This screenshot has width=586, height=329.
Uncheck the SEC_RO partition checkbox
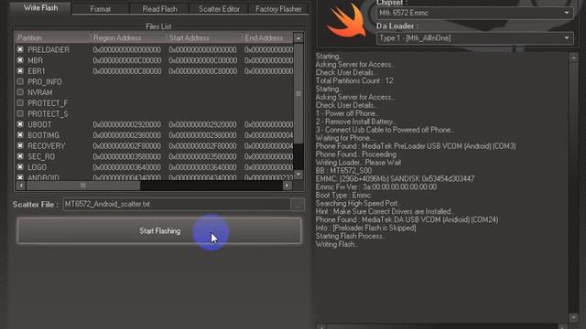click(x=20, y=156)
